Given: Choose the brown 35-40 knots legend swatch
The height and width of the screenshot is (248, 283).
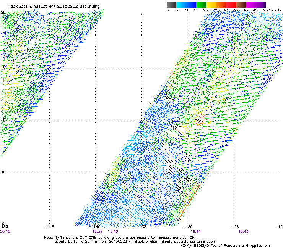Looking at the screenshot, I should 241,5.
